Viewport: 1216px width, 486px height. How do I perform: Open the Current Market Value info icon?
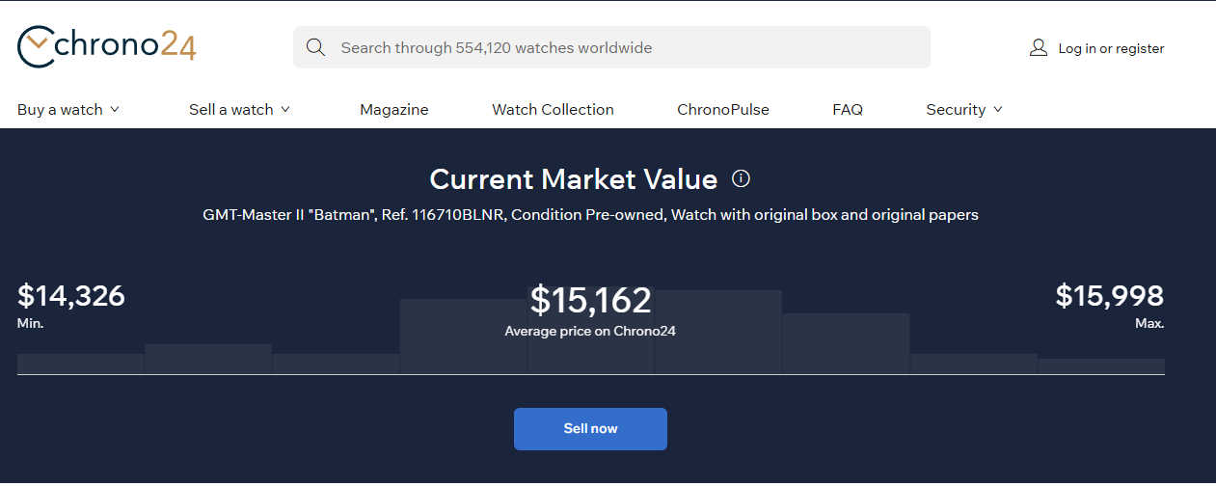coord(741,178)
